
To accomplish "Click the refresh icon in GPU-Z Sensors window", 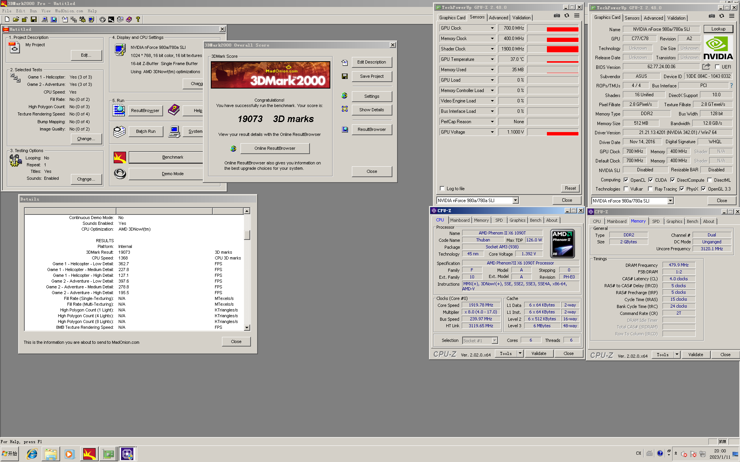I will pyautogui.click(x=567, y=16).
